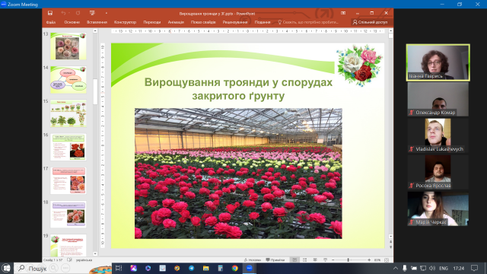Screen dimensions: 487x274
Task: Click the zoom in plus button
Action: tap(369, 260)
